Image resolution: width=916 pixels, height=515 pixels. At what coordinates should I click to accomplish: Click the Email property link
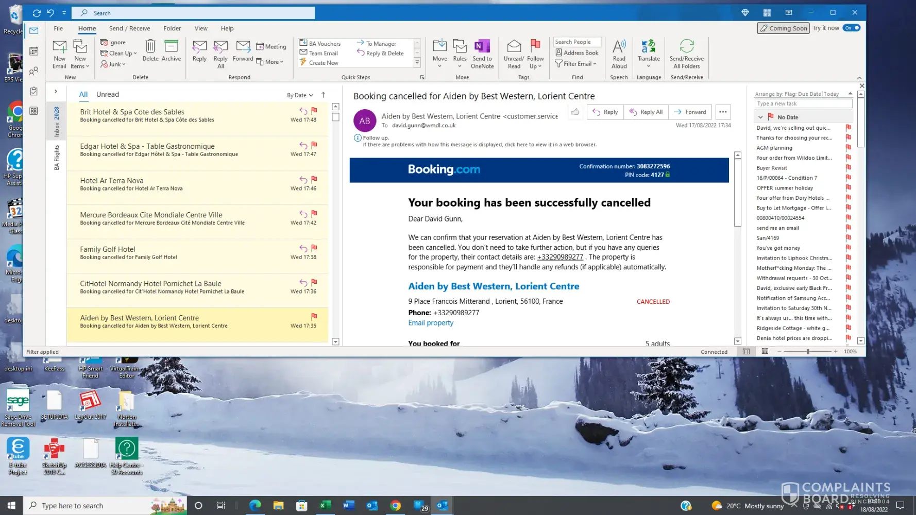point(431,323)
